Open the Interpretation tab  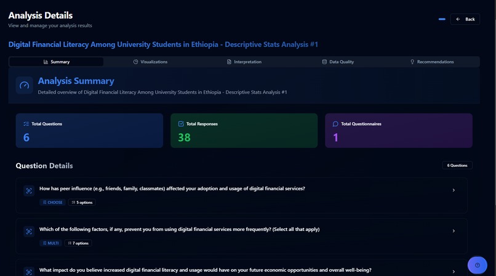(244, 62)
